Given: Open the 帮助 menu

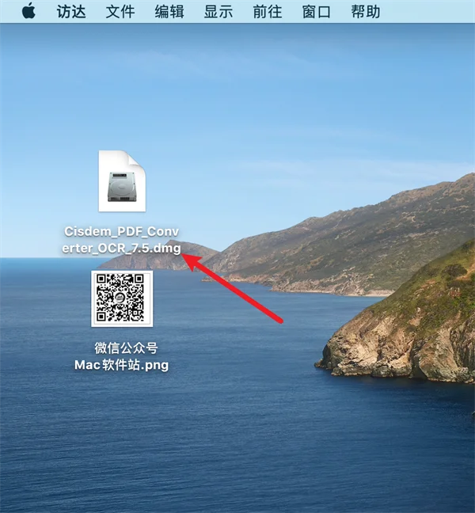Looking at the screenshot, I should tap(366, 12).
